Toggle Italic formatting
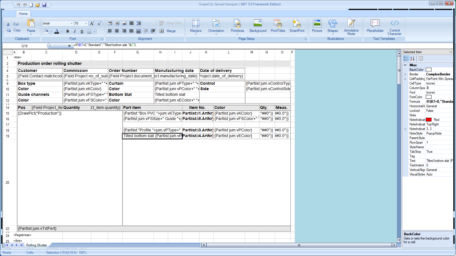This screenshot has width=456, height=256. tap(75, 31)
